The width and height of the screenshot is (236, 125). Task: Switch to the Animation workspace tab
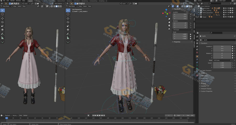(x=77, y=1)
